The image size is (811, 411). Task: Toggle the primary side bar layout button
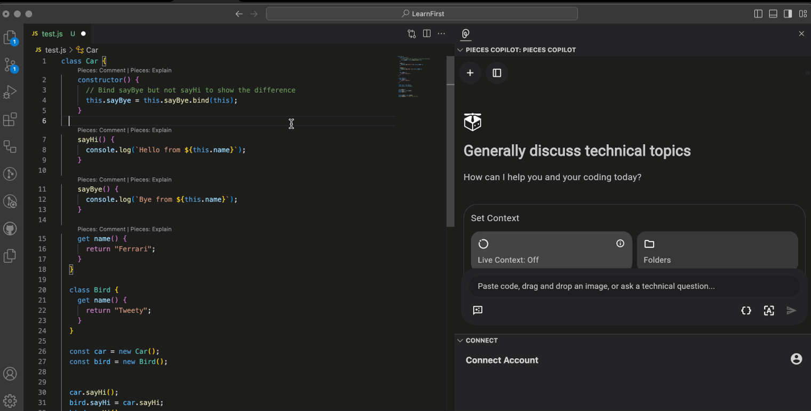(x=758, y=14)
